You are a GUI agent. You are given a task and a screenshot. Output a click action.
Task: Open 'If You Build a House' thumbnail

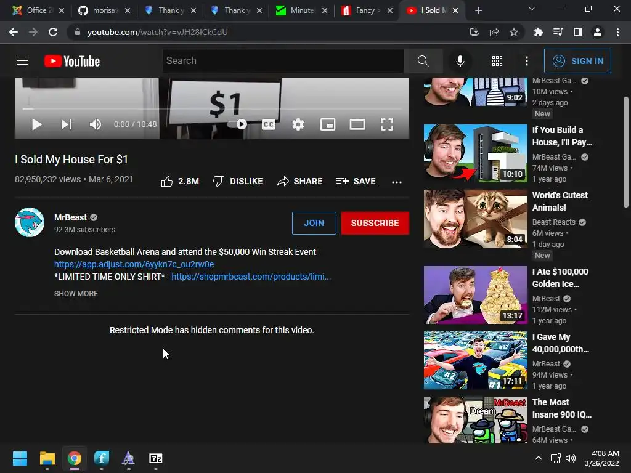475,153
